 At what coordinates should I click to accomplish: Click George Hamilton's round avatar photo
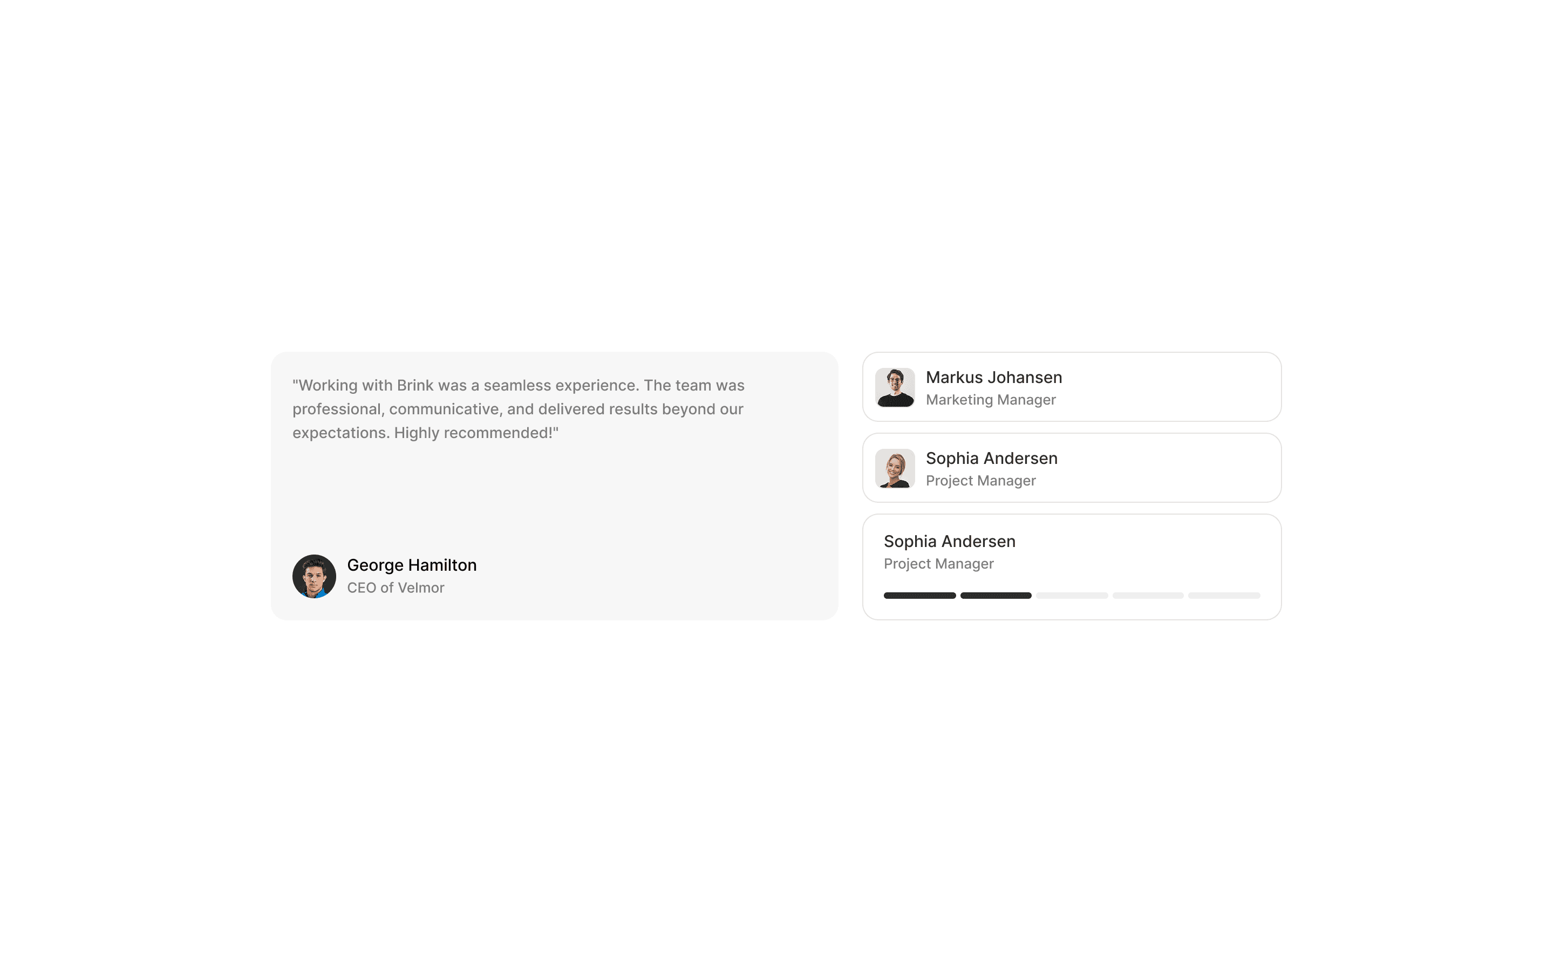(314, 576)
